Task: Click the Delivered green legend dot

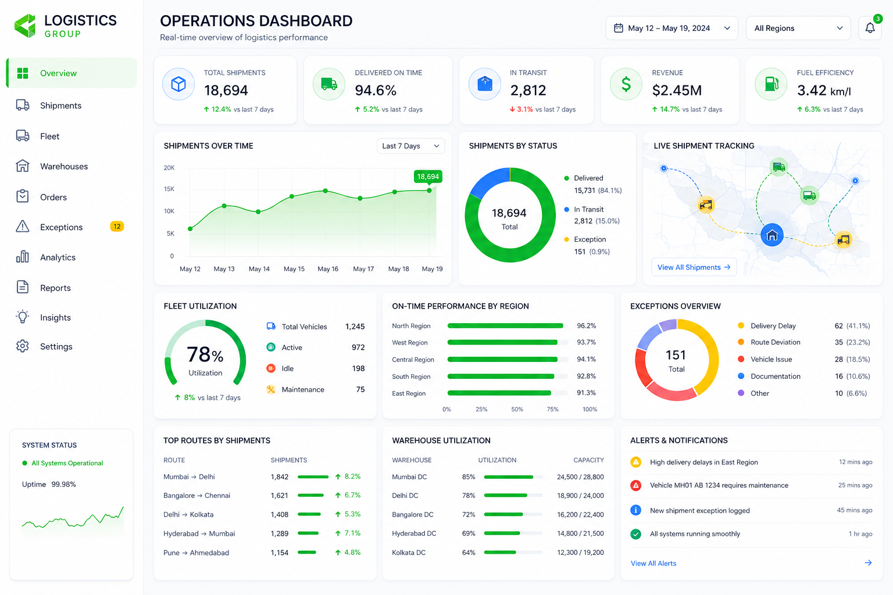Action: click(566, 178)
